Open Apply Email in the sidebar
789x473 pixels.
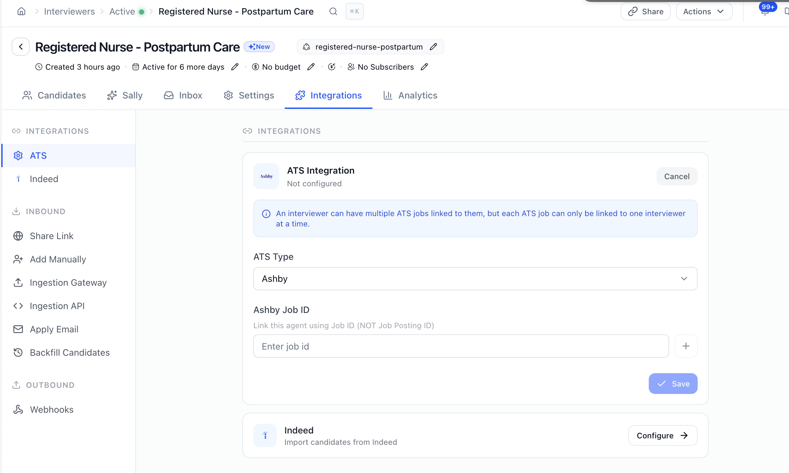click(68, 329)
